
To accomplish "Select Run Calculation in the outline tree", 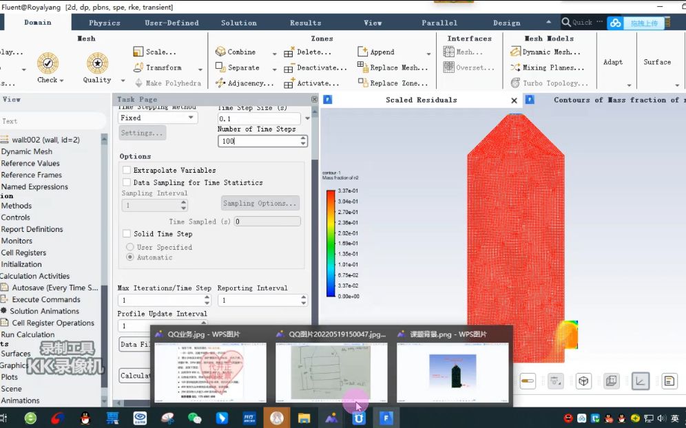I will click(28, 334).
